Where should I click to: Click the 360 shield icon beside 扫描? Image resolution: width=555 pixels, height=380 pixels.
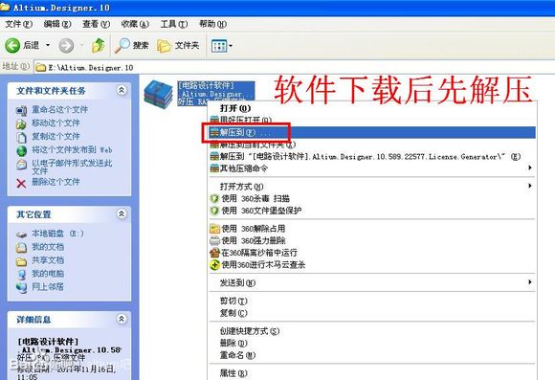214,199
